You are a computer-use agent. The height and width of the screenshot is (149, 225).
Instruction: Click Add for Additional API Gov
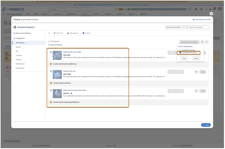click(x=202, y=72)
